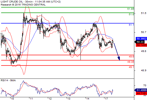
Task: Click the RSI 70 level label
Action: [x=145, y=85]
